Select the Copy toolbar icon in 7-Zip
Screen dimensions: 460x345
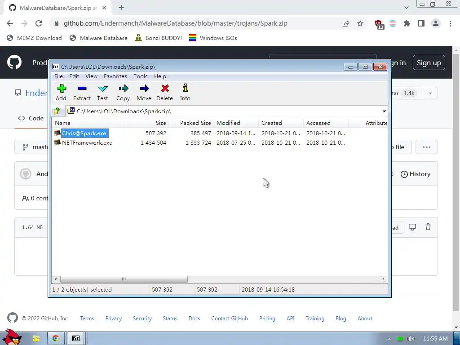pyautogui.click(x=123, y=93)
